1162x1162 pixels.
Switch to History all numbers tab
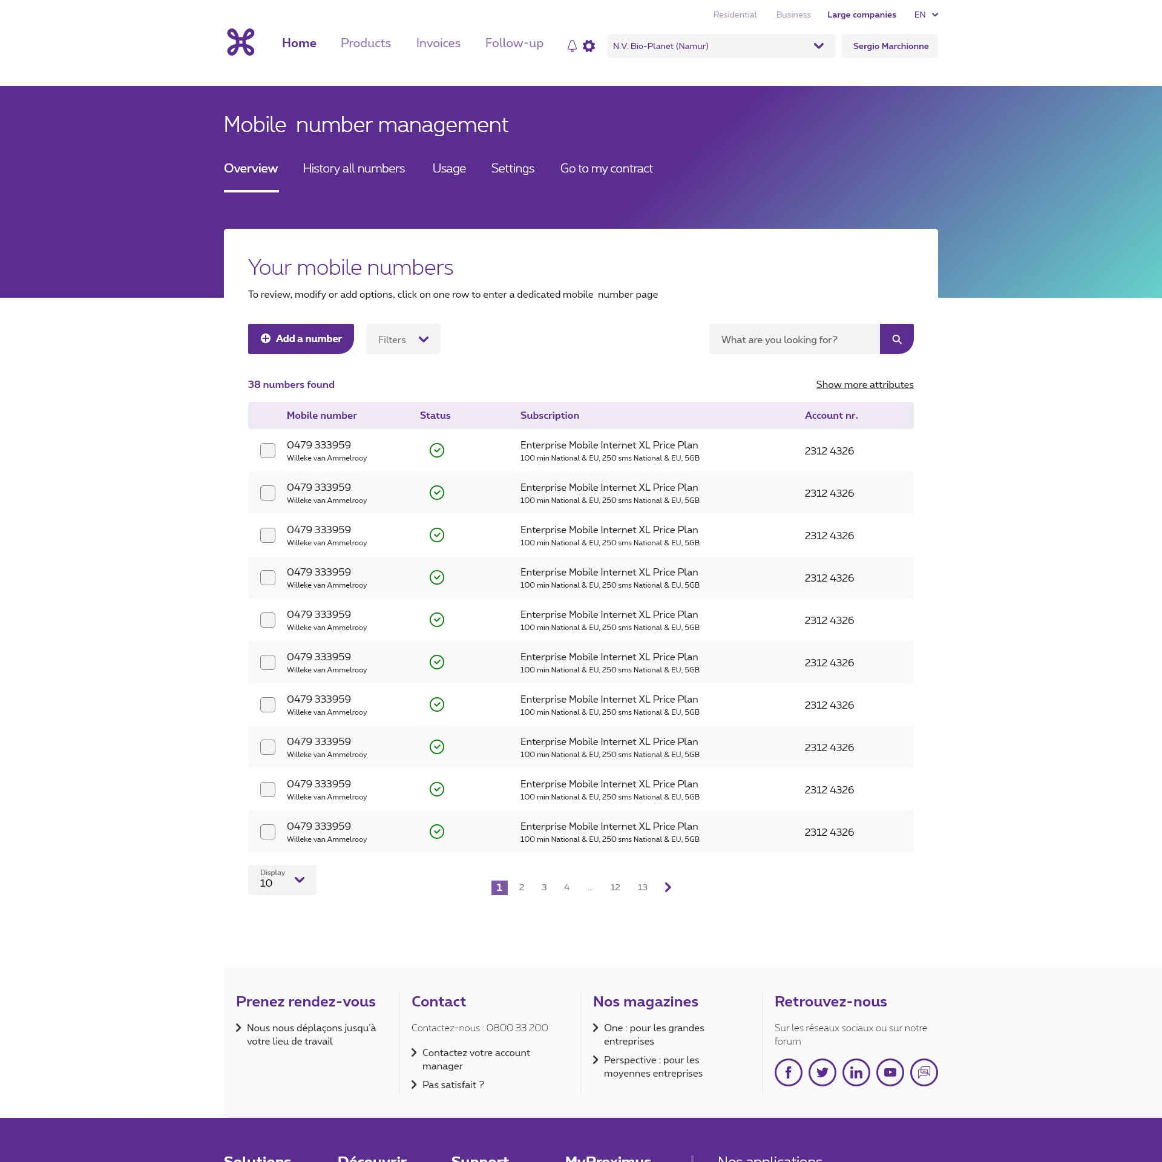point(353,168)
